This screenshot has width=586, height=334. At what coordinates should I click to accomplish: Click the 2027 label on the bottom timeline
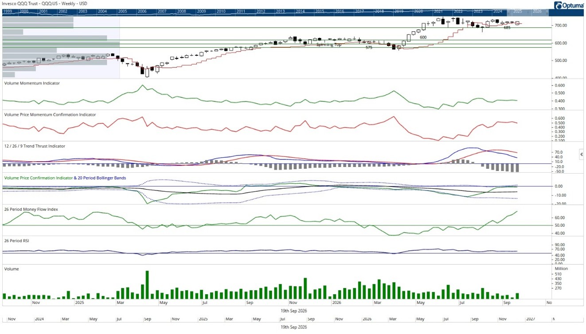531,319
